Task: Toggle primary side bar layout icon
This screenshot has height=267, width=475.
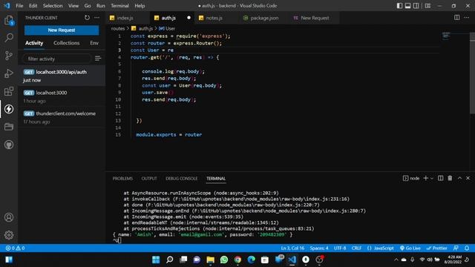Action: [399, 6]
